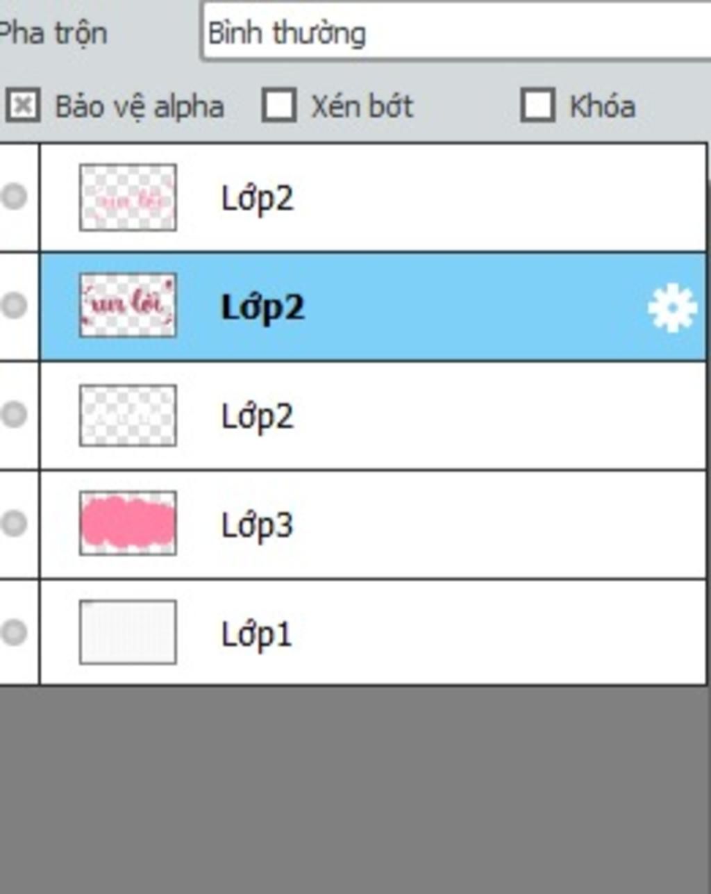Select the Lớp3 layer by its name
Screen dimensions: 711x894
tap(257, 525)
